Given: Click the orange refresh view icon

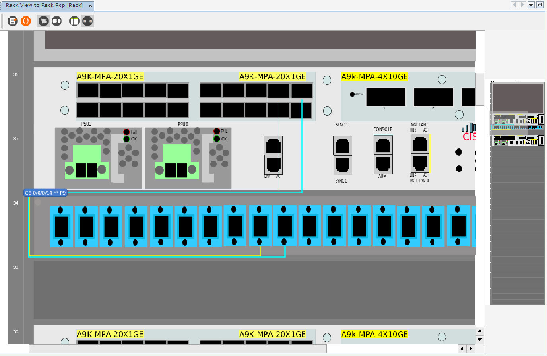Looking at the screenshot, I should 26,21.
